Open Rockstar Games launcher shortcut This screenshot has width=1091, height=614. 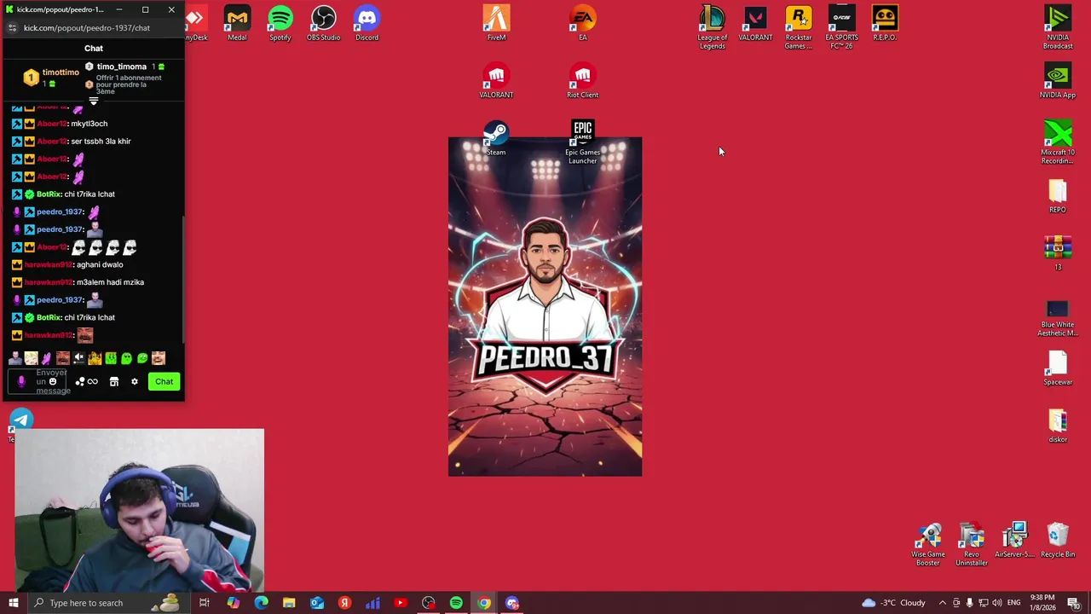tap(799, 26)
